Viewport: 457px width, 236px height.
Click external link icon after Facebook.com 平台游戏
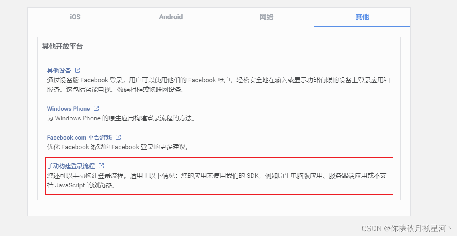118,137
